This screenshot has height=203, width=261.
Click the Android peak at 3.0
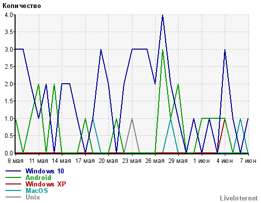point(163,50)
